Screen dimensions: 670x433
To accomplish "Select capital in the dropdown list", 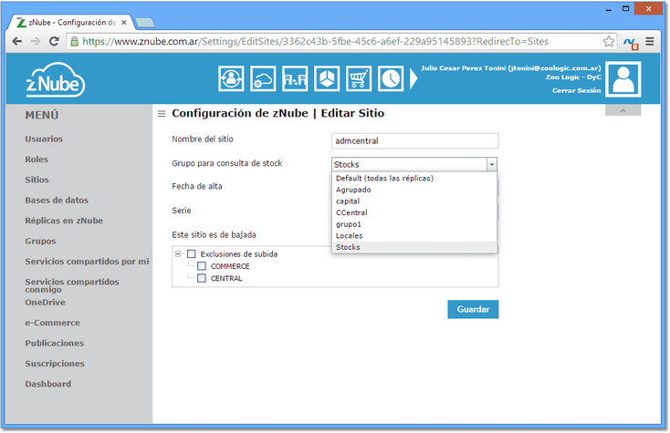I will pyautogui.click(x=414, y=201).
